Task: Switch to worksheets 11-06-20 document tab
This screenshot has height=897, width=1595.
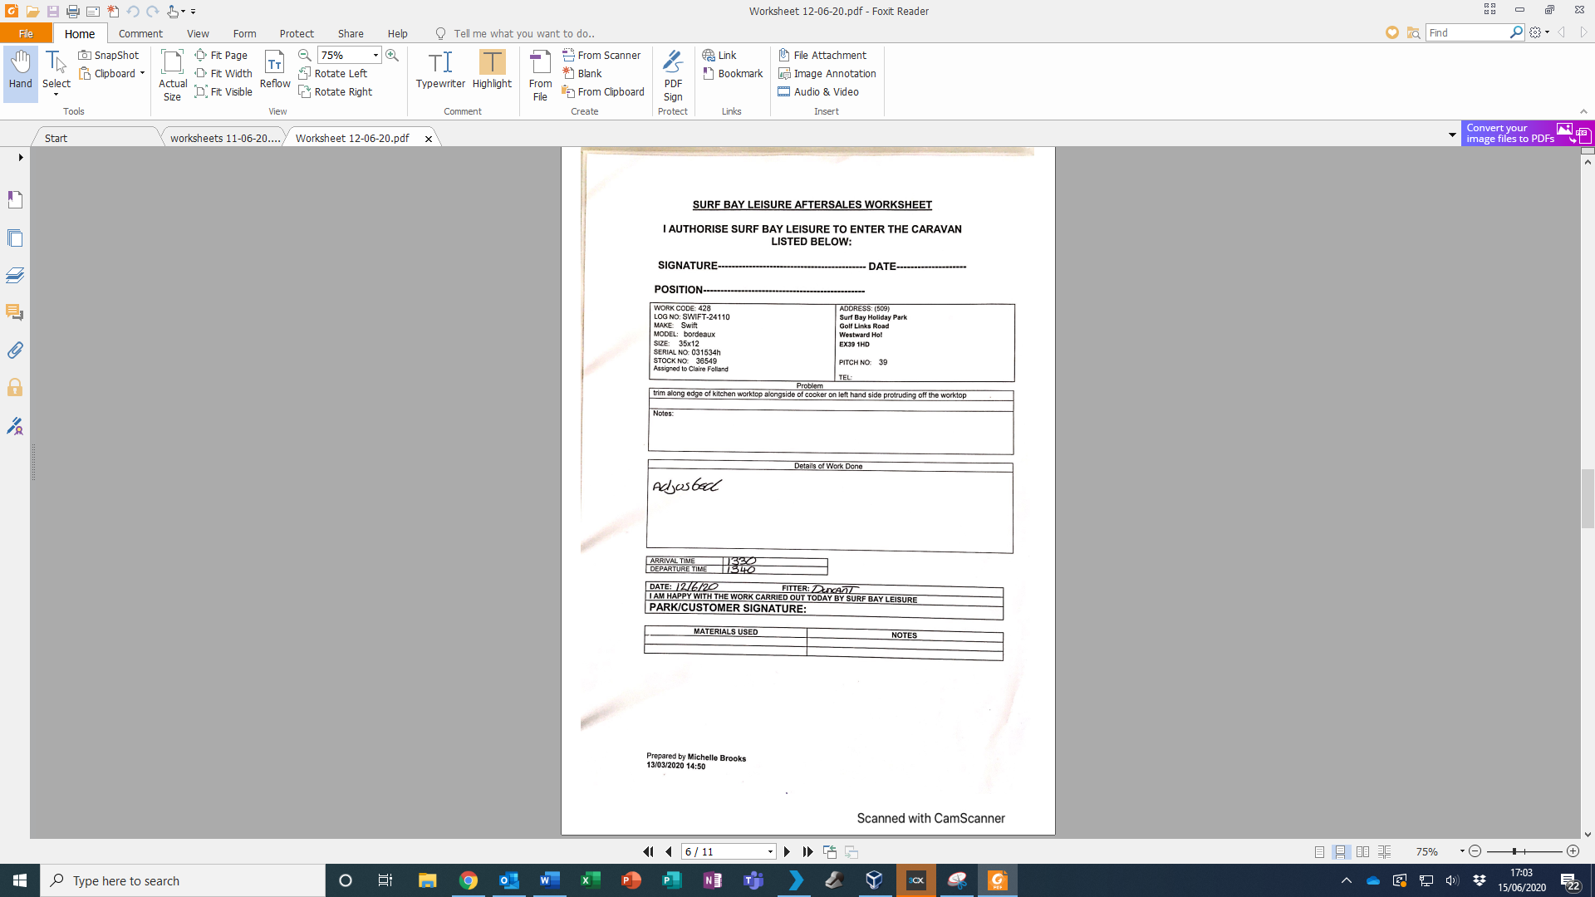Action: pyautogui.click(x=224, y=138)
